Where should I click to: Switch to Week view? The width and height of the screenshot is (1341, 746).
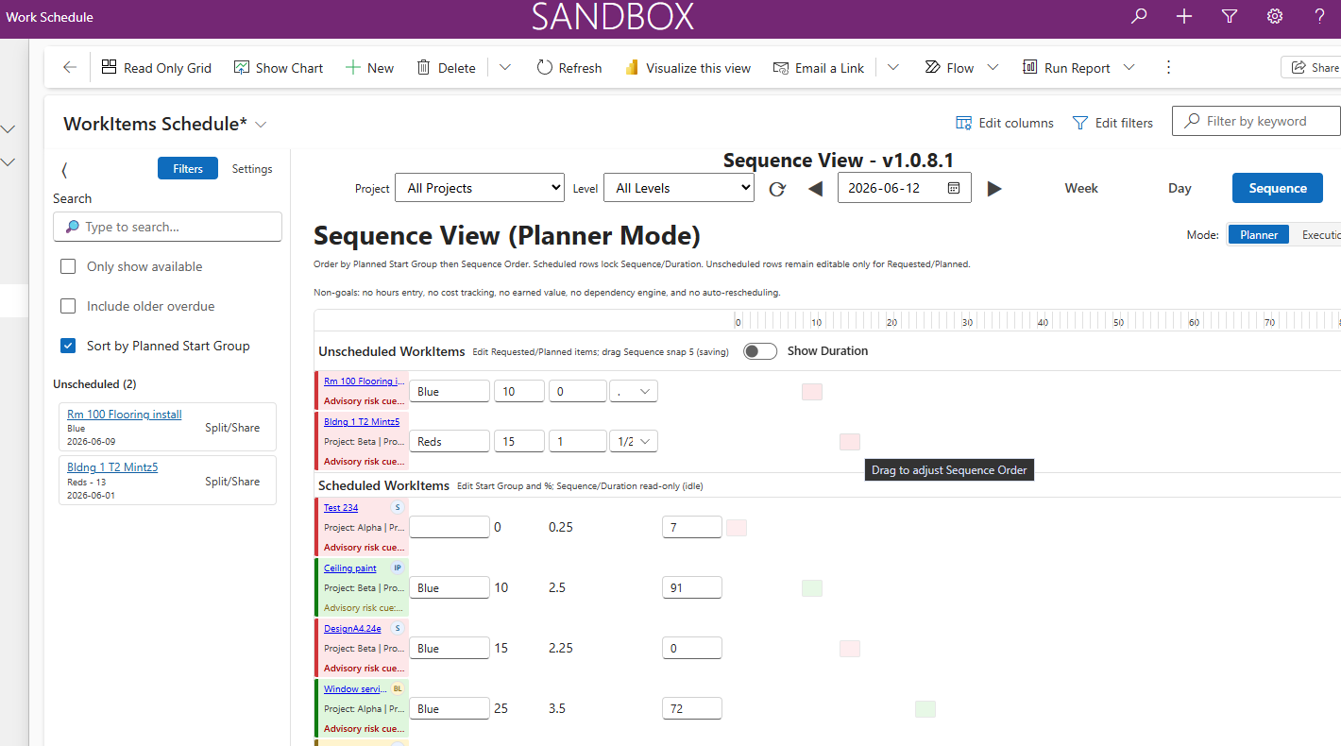[x=1081, y=188]
